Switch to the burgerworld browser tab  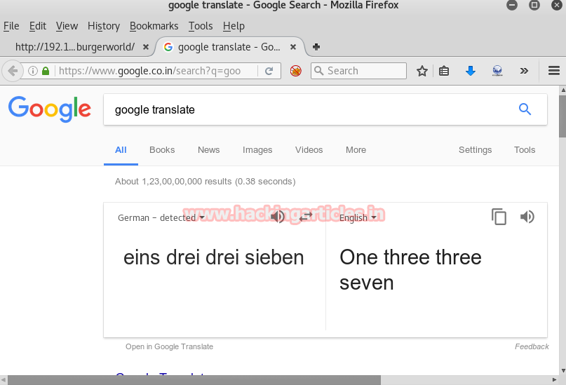(x=74, y=47)
